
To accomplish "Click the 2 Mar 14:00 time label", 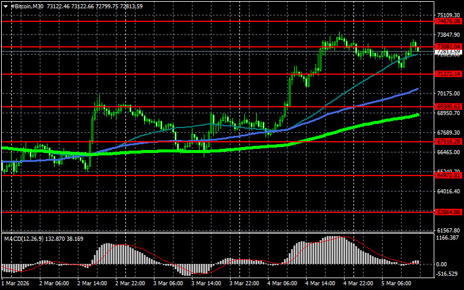I will [x=92, y=283].
